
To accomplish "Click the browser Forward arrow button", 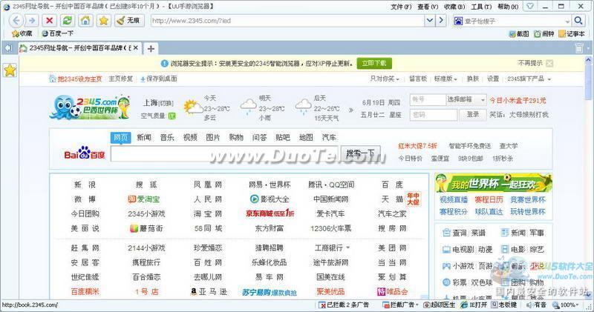I will click(32, 21).
